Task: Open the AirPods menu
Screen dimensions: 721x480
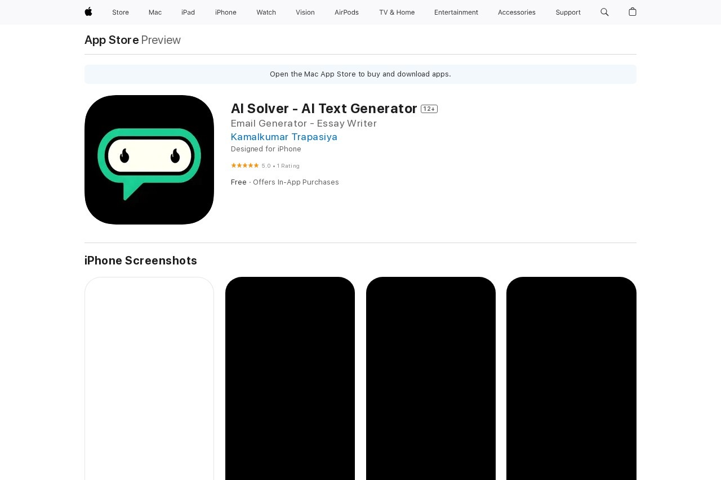Action: 346,12
